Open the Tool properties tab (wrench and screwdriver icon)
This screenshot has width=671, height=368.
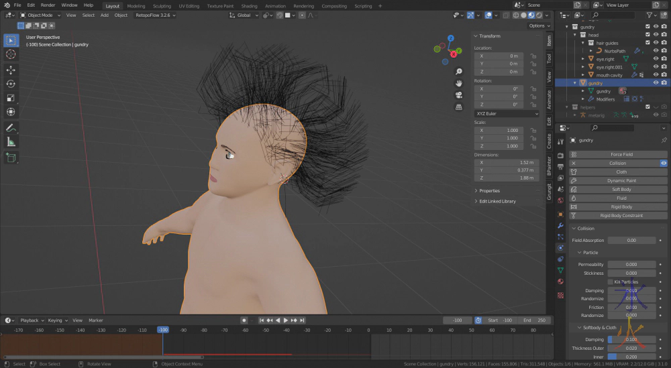pyautogui.click(x=560, y=141)
